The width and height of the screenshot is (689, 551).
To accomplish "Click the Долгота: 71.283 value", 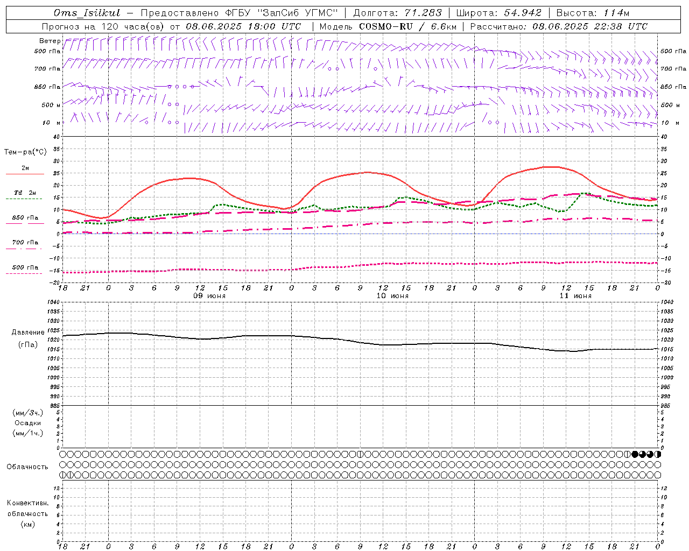I will pos(397,13).
